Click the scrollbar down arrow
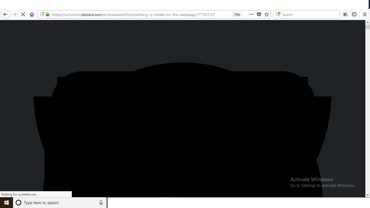Screen dimensions: 370x208 click(x=368, y=195)
